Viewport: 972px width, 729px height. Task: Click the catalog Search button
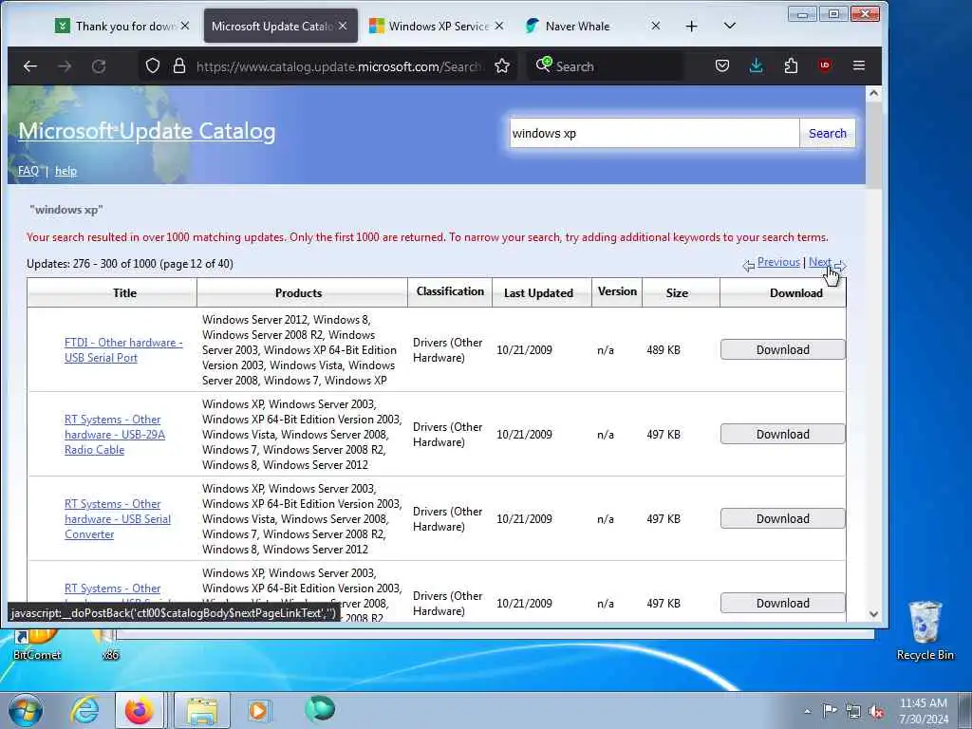click(828, 133)
